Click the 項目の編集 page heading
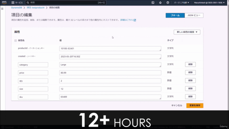229x129 pixels. (21, 15)
